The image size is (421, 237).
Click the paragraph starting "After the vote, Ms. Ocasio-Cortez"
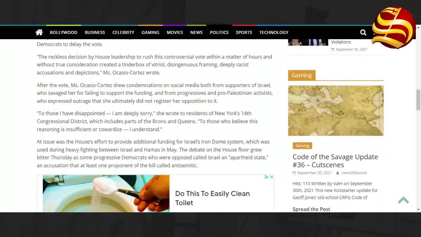(x=155, y=93)
